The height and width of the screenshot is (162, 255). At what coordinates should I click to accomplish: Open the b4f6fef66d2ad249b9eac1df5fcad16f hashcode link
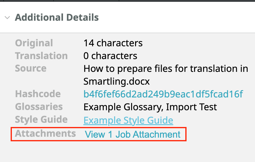click(x=163, y=94)
